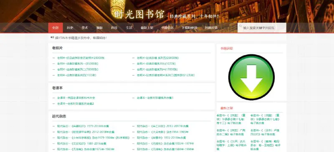Go to 最新上架 in the navigation bar
334x152 pixels.
point(147,28)
